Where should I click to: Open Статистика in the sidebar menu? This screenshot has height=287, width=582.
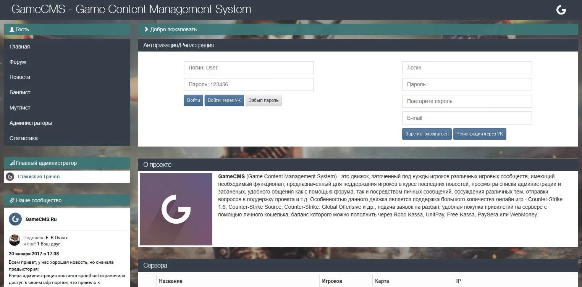click(x=67, y=138)
